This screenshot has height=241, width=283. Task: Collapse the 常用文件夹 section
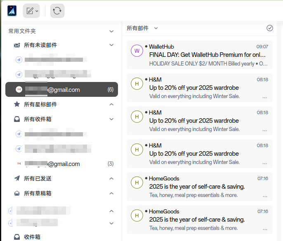click(x=111, y=31)
